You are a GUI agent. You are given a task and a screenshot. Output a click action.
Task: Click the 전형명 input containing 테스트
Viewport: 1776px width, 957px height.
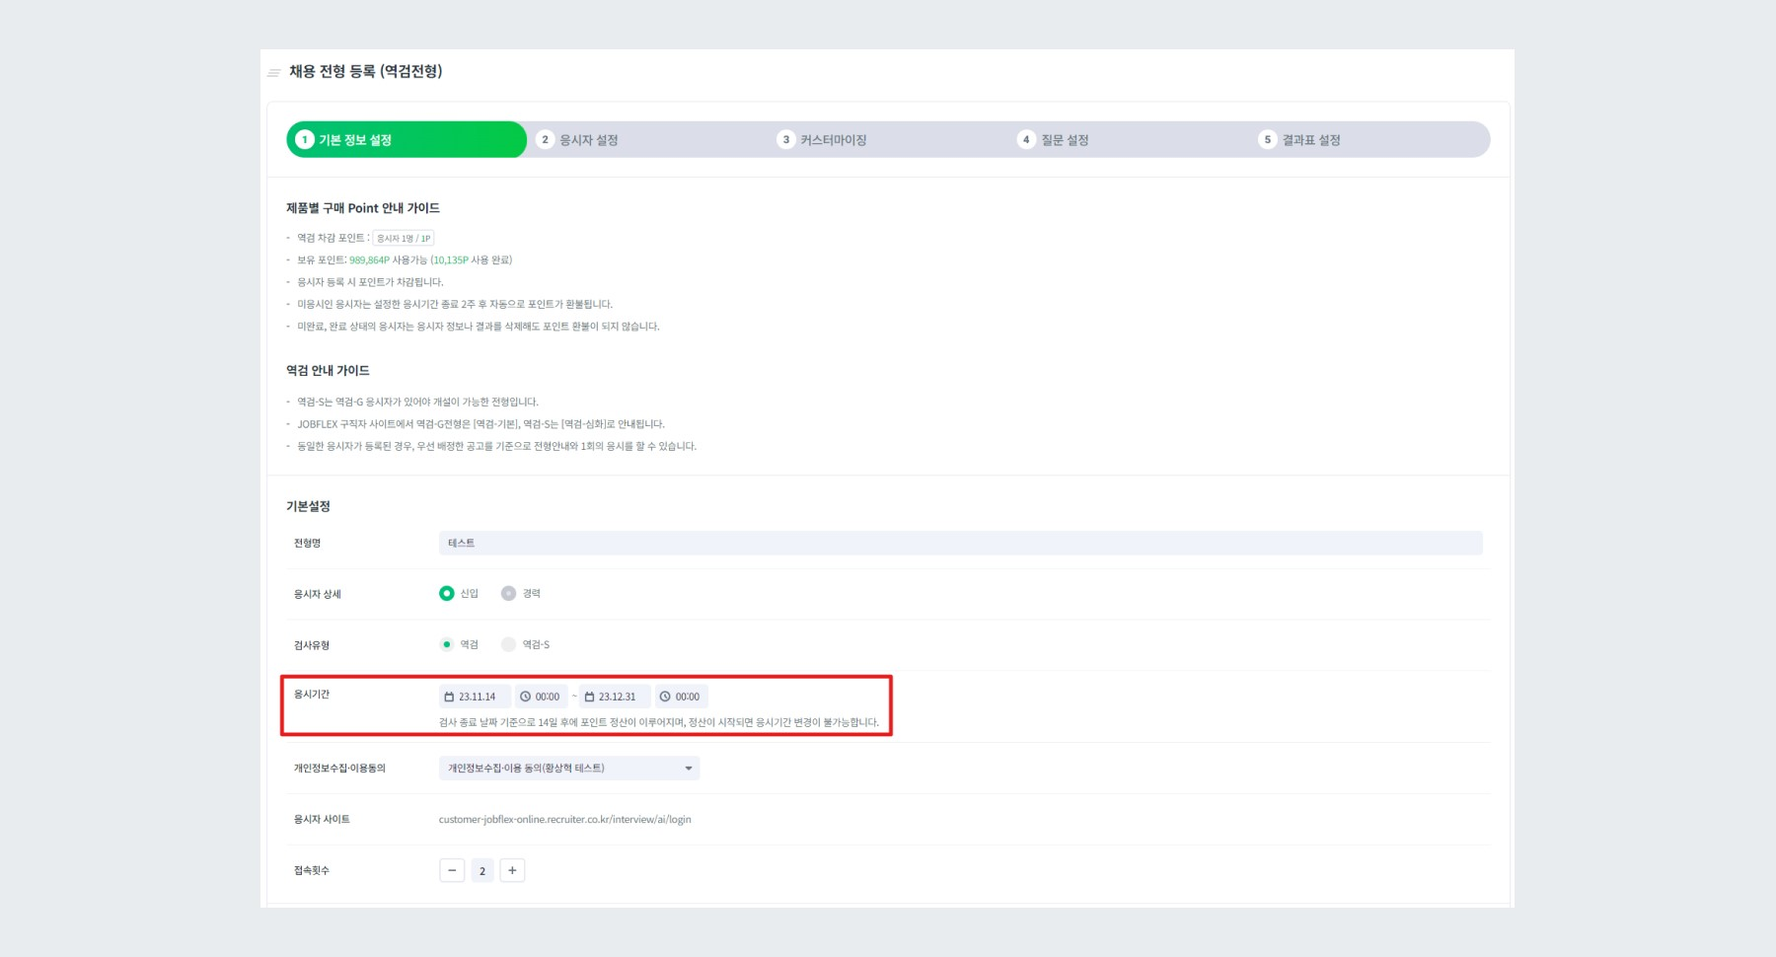960,543
